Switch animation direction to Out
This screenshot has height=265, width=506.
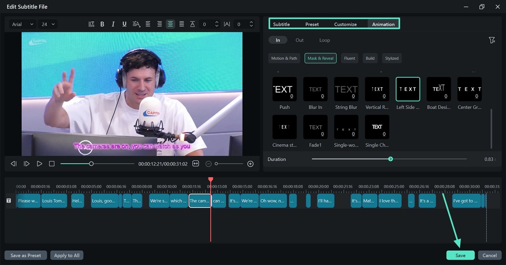(299, 40)
